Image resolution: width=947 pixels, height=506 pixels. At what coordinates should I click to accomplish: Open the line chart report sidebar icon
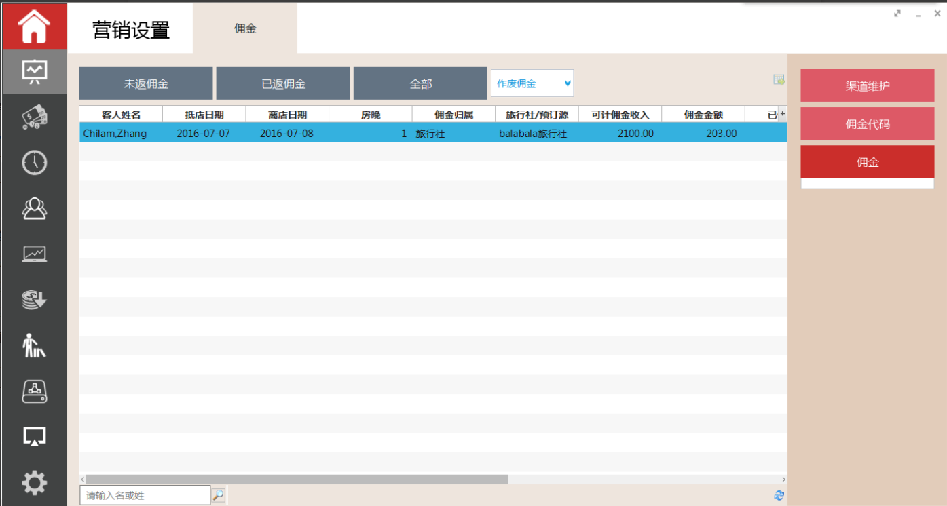tap(34, 254)
